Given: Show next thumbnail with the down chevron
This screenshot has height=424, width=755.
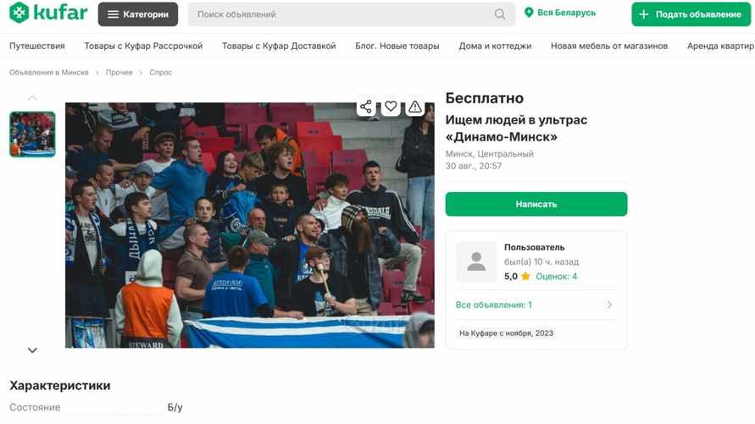Looking at the screenshot, I should coord(32,350).
